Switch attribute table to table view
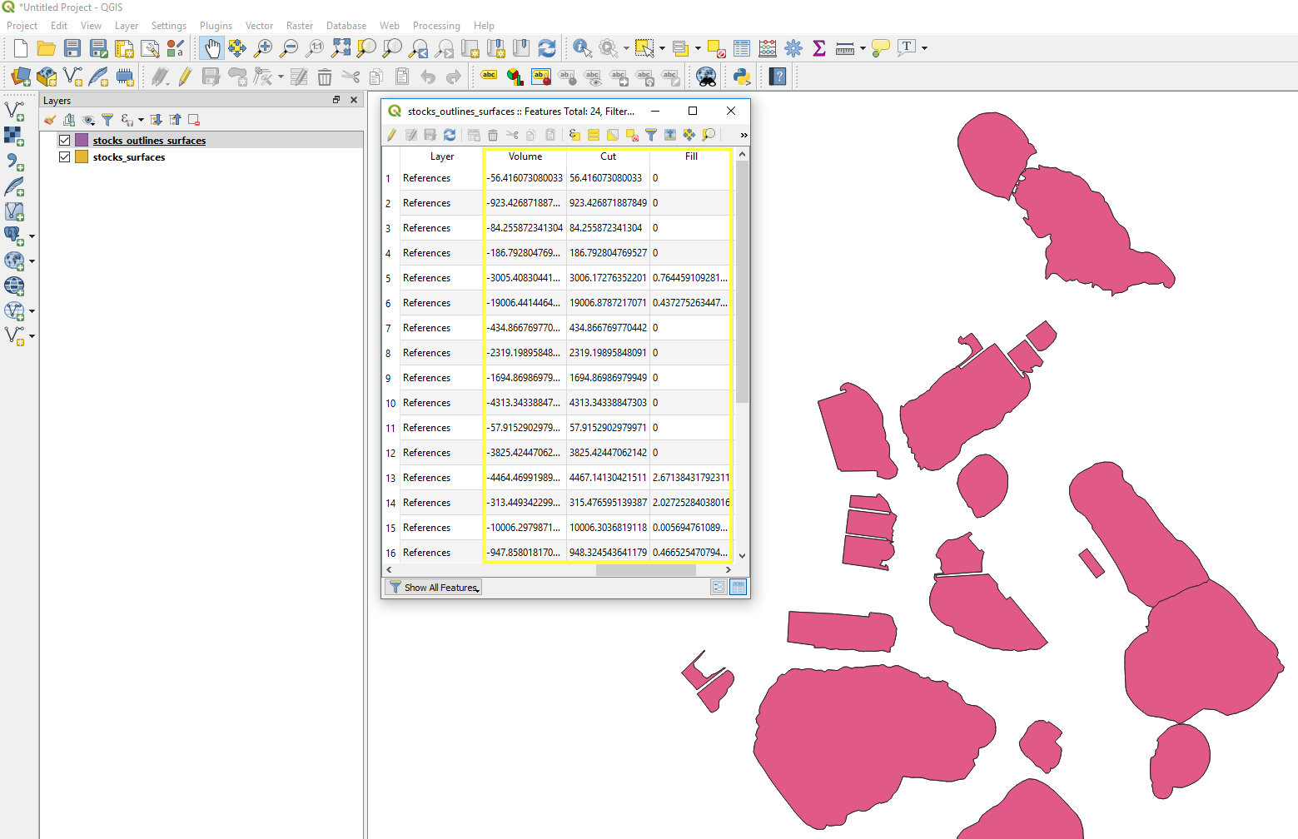Viewport: 1298px width, 839px height. [x=738, y=587]
